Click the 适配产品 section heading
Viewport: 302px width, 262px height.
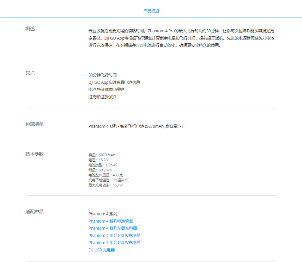point(35,212)
